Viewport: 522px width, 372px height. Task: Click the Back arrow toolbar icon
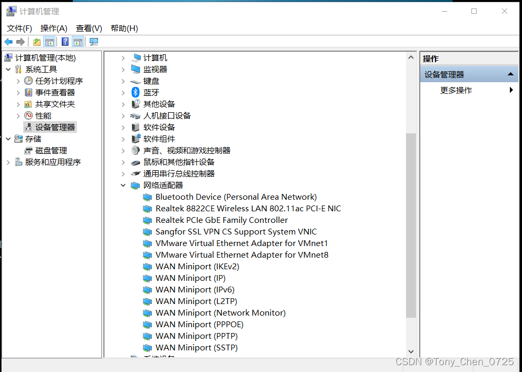coord(8,42)
